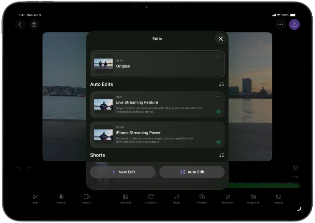Open options for iPhone Streaming Power edit

(218, 127)
